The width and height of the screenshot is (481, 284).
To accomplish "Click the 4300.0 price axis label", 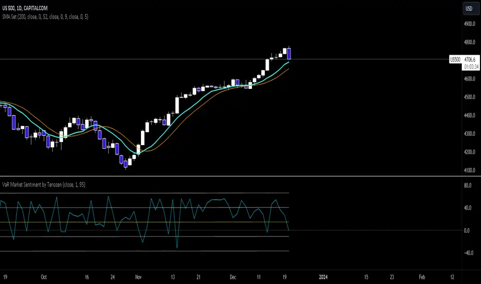I will click(470, 134).
